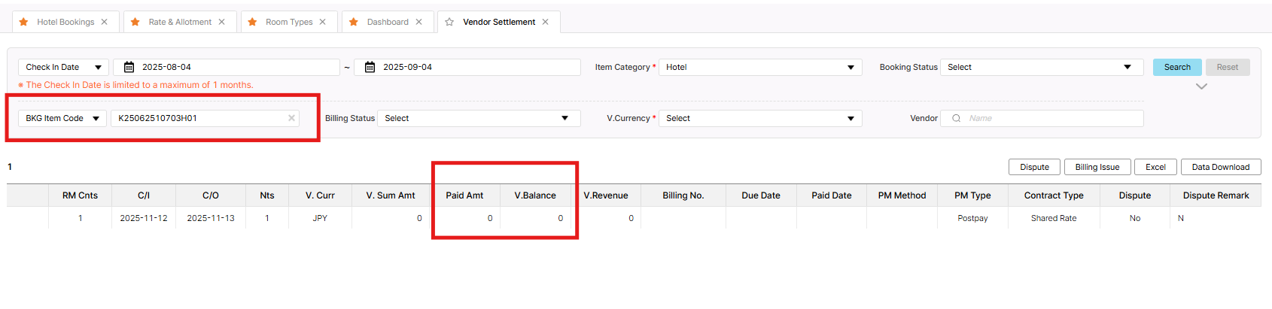Click the star icon on Dashboard tab
Image resolution: width=1272 pixels, height=309 pixels.
pos(354,22)
